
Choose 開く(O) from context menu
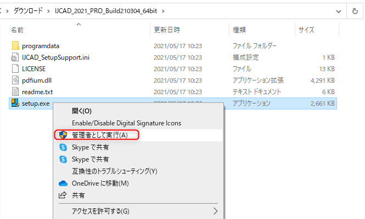click(x=82, y=111)
